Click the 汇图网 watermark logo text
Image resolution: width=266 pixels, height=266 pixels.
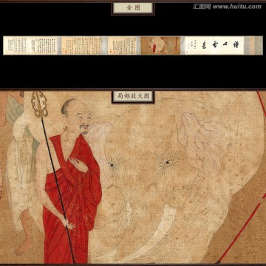(x=202, y=7)
